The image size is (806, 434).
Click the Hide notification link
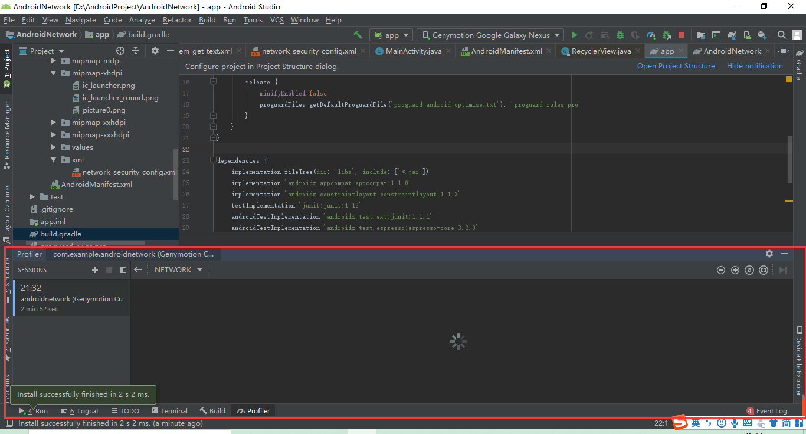point(755,66)
